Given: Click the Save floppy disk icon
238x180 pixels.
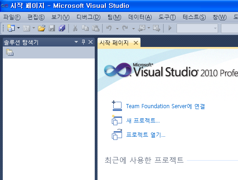Looking at the screenshot, I should [x=52, y=28].
